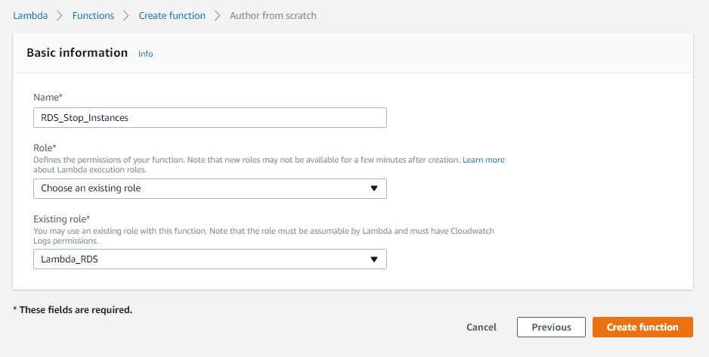Focus the Name field containing RDS_Stop_Instances
Viewport: 709px width, 357px height.
click(209, 117)
